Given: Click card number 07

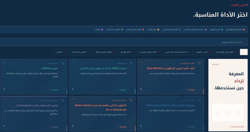Looking at the screenshot, I should (63, 100).
